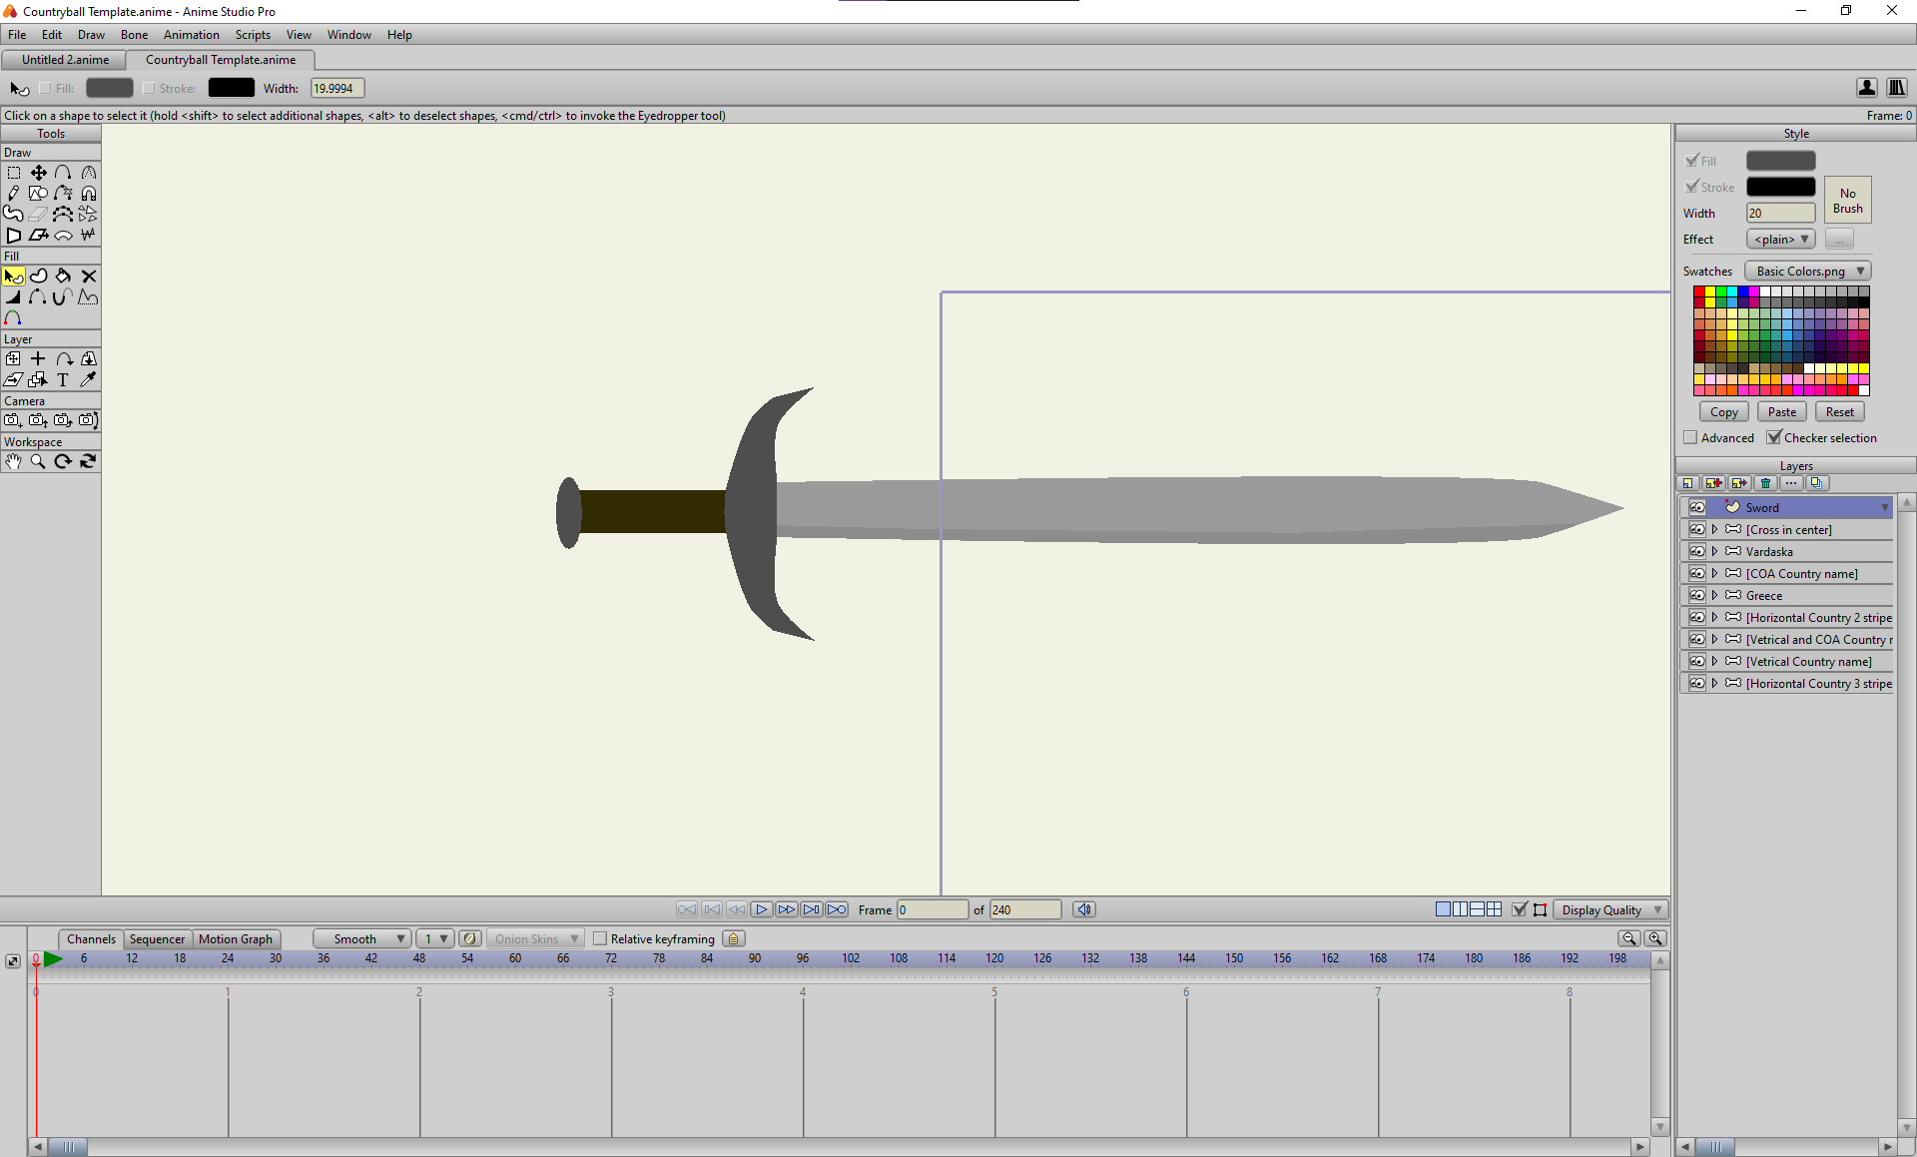Expand the Vardaska layer group

(x=1714, y=551)
